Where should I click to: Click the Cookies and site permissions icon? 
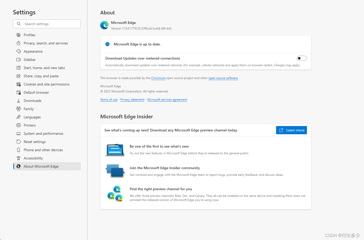[x=19, y=84]
